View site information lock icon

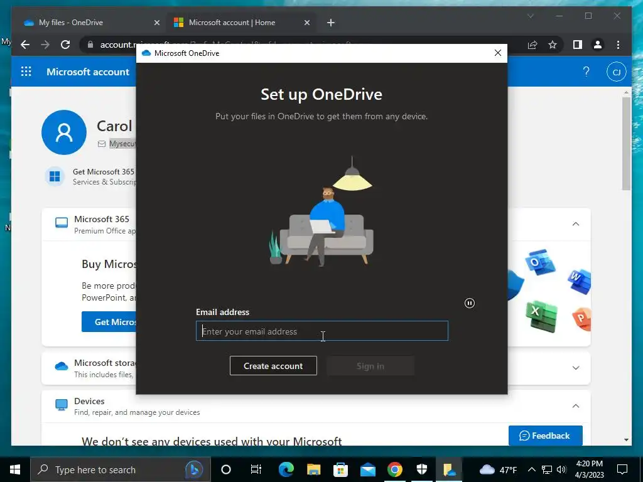pos(90,45)
